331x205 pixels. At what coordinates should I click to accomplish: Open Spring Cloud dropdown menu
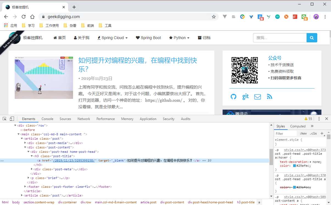pyautogui.click(x=113, y=38)
